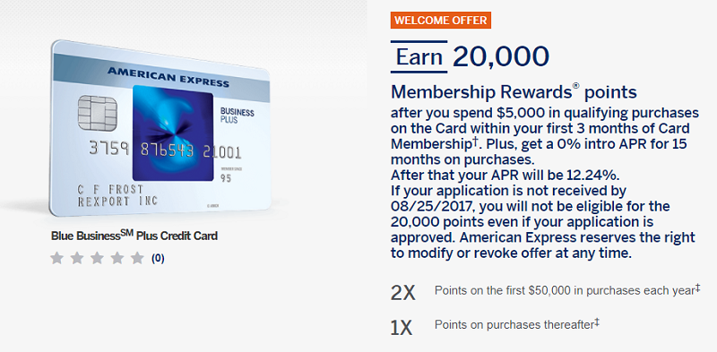Click the Membership Rewards points heading

click(x=514, y=92)
